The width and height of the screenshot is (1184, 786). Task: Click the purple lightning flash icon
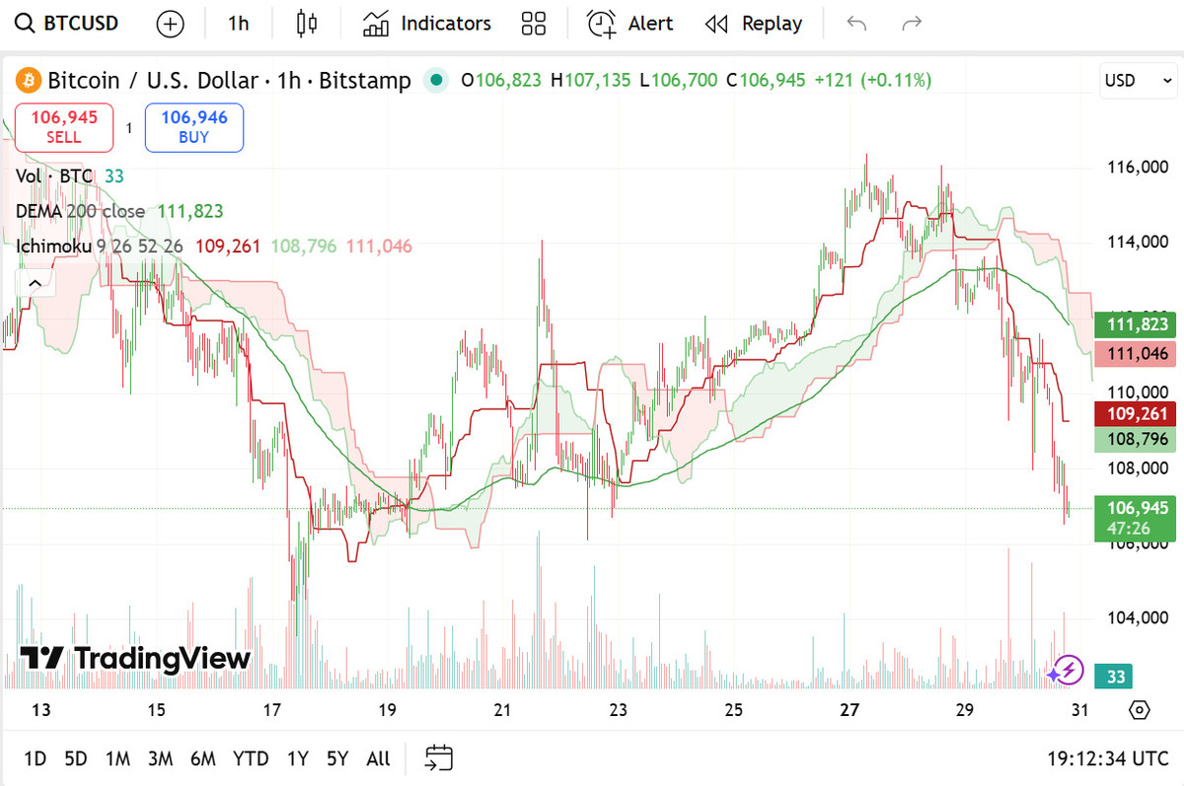1065,671
